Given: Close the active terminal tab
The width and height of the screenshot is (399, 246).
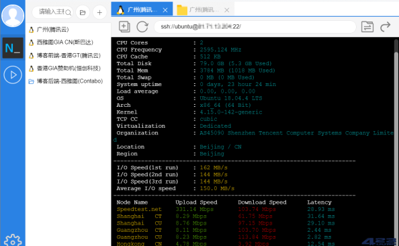Looking at the screenshot, I should pyautogui.click(x=165, y=10).
